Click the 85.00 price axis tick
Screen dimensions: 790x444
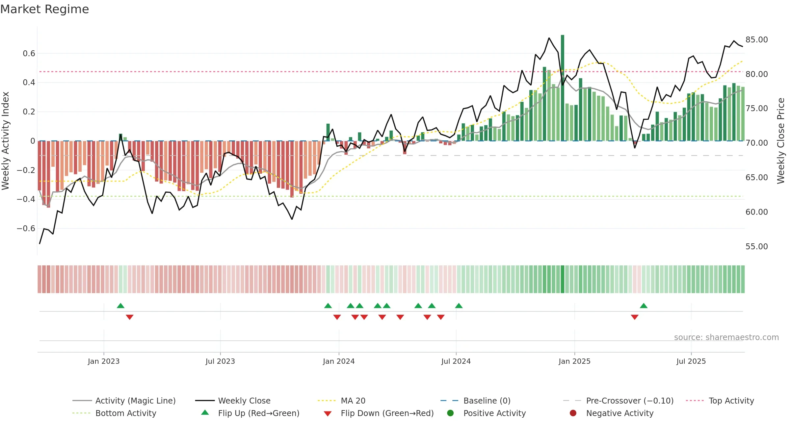tap(757, 40)
